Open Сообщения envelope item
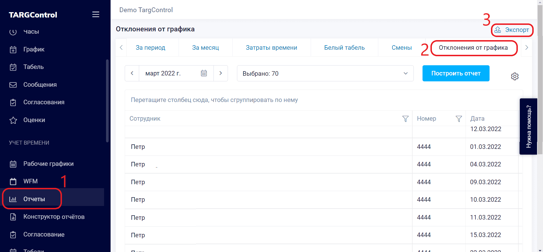 tap(40, 85)
